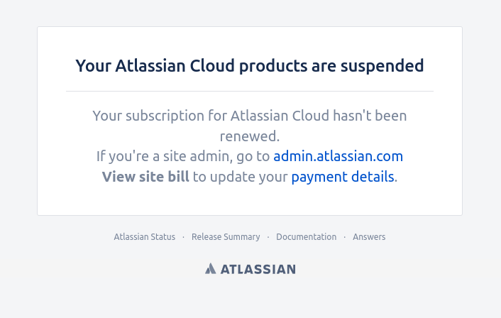This screenshot has width=501, height=318.
Task: Select the ATLASSIAN wordmark text
Action: click(x=258, y=269)
